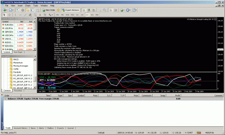
Task: Open the Charts menu
Action: pos(28,6)
